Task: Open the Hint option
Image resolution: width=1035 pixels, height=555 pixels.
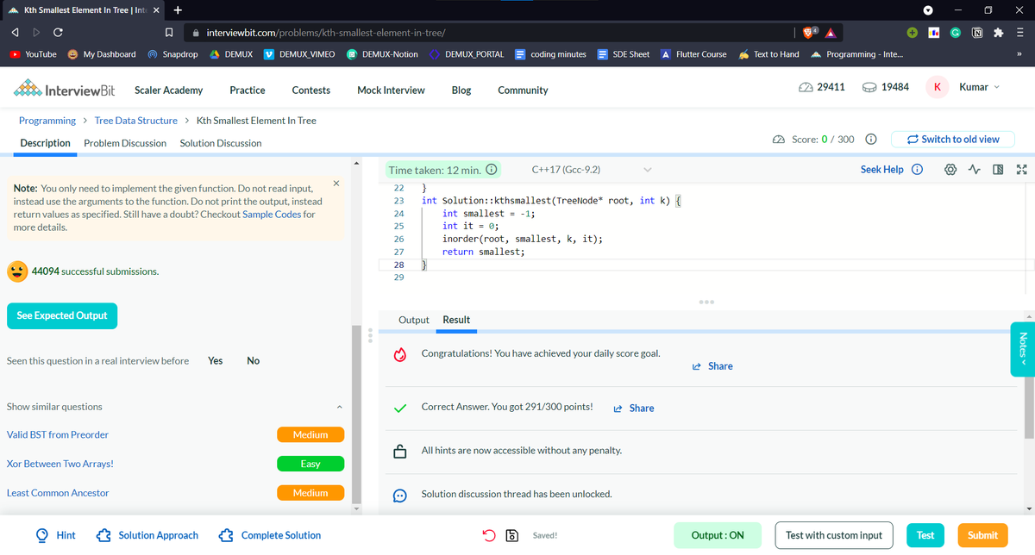Action: pyautogui.click(x=55, y=535)
